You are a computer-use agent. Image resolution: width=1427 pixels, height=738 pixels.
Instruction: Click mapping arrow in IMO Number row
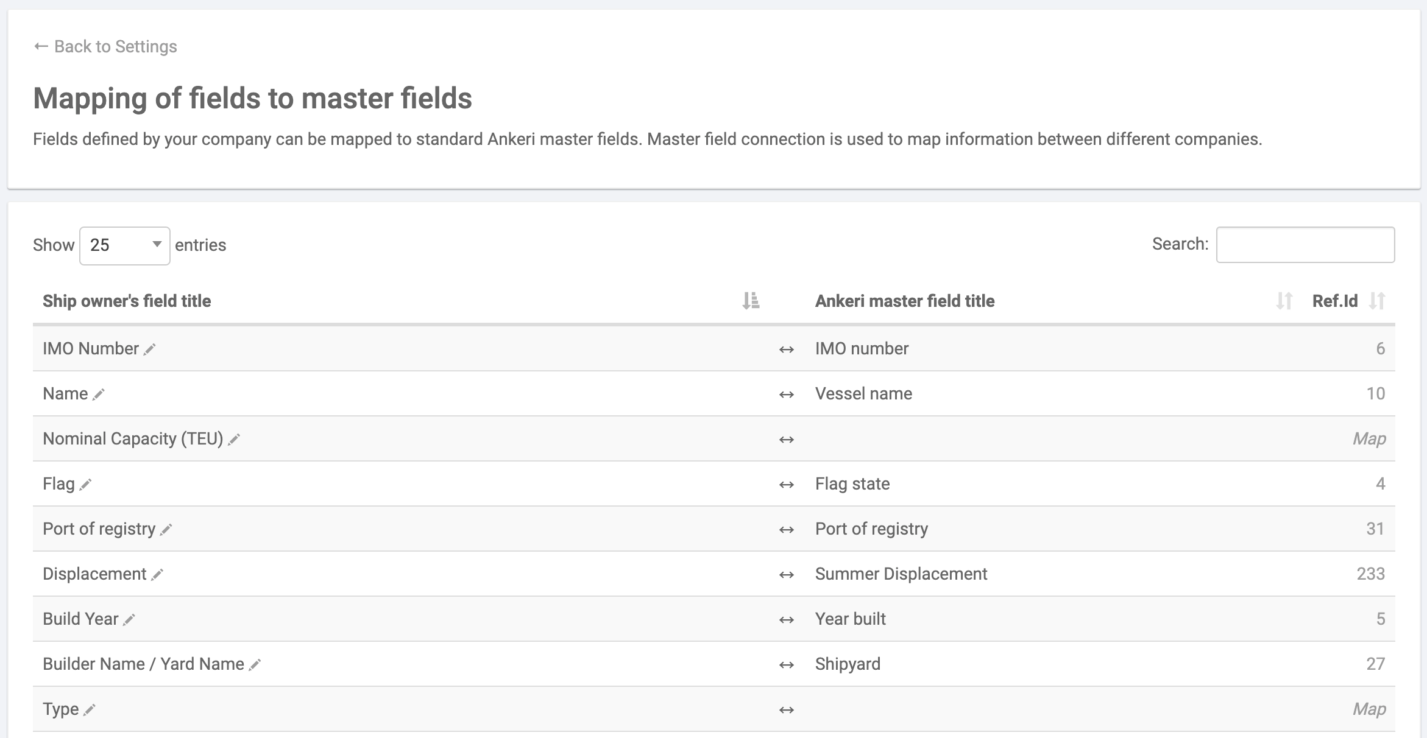[787, 350]
